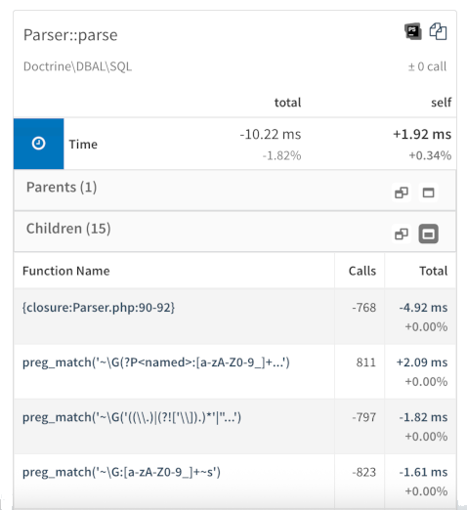This screenshot has height=510, width=467.
Task: Copy the Parser::parse function name
Action: [438, 31]
